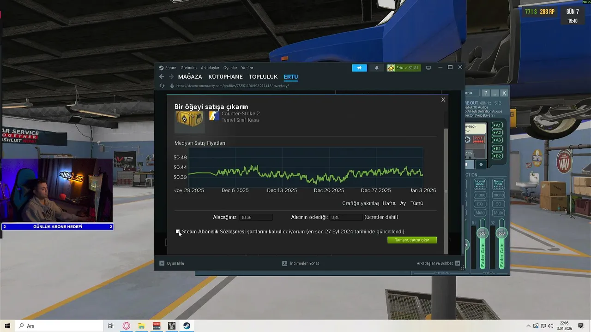Go back with Steam's left arrow

[161, 77]
